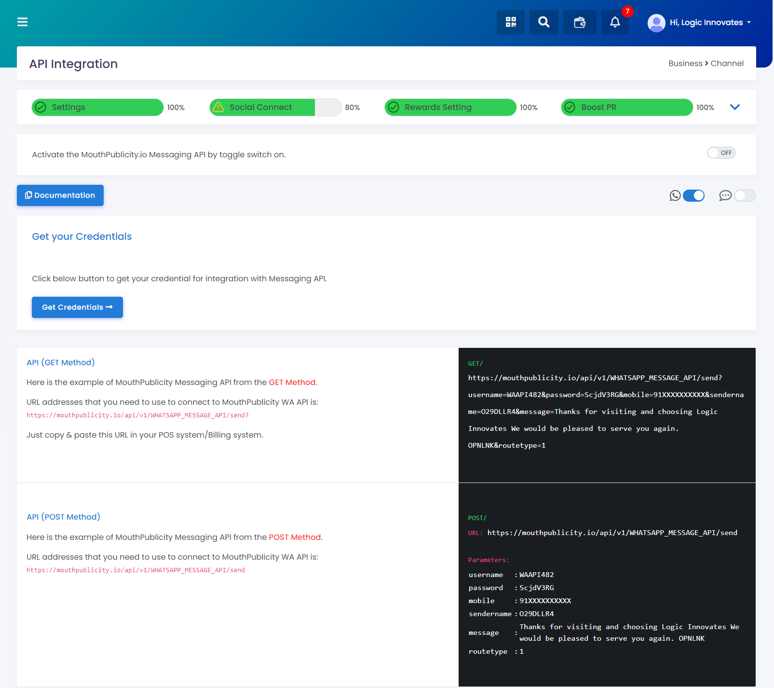Open the Documentation button
Screen dimensions: 774x688
(x=60, y=195)
